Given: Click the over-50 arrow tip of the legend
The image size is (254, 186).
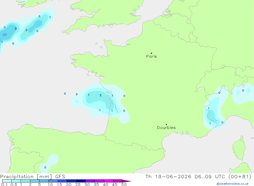Looking at the screenshot, I should [127, 181].
